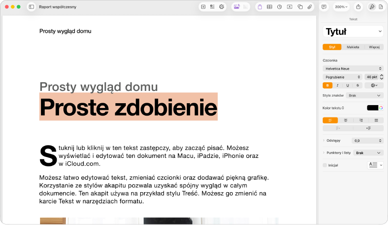388x225 pixels.
Task: Click the 46 pkt font size field
Action: coord(372,77)
